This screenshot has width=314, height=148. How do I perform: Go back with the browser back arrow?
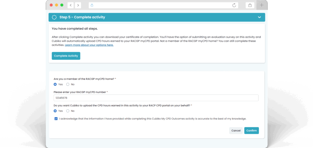(x=71, y=5)
